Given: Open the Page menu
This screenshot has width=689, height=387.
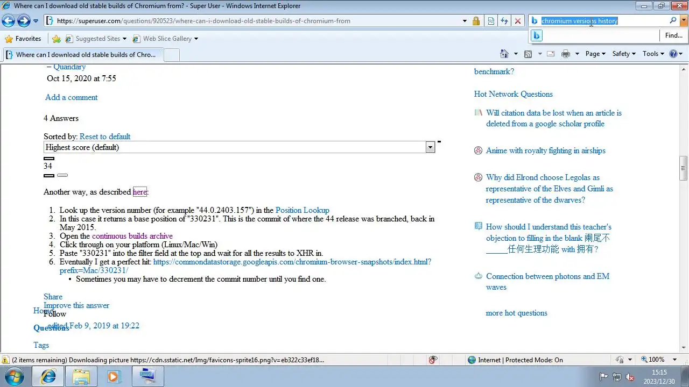Looking at the screenshot, I should (x=595, y=54).
